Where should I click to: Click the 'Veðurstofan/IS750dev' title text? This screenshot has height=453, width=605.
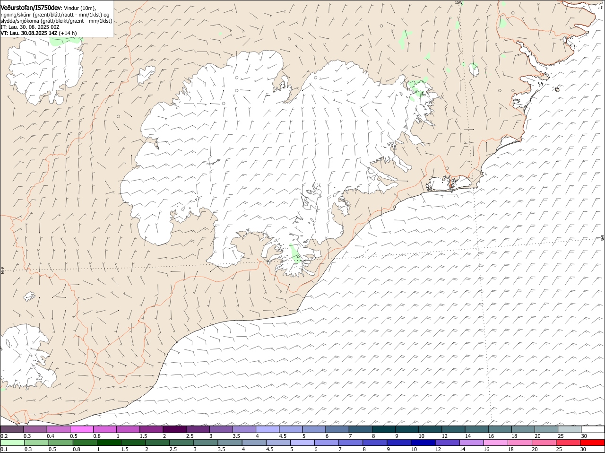click(31, 8)
